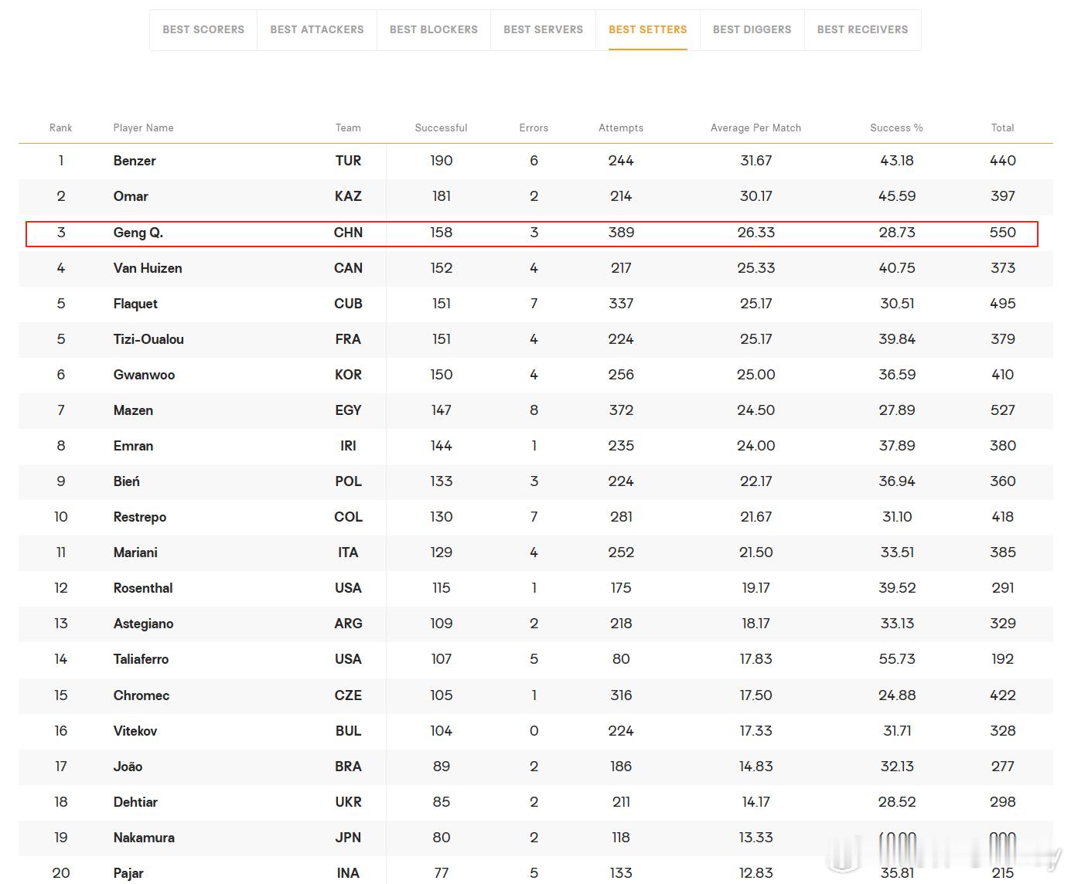Open the player name Rosenthal

tap(143, 588)
